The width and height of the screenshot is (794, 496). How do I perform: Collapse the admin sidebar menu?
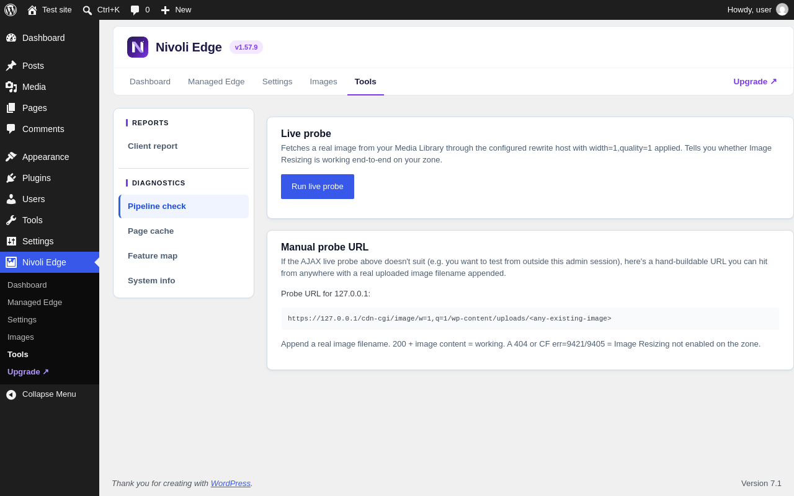coord(41,394)
